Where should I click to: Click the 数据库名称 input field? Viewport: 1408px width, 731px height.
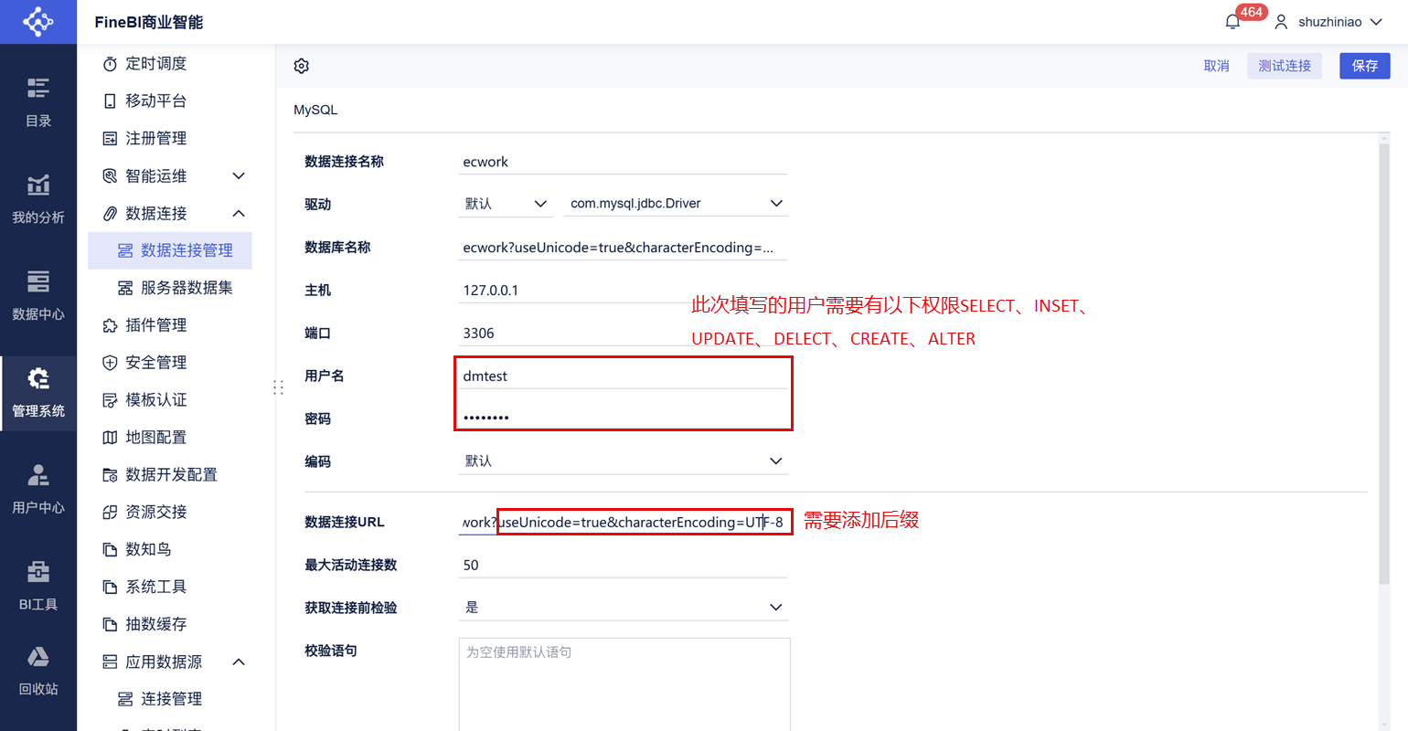(624, 248)
